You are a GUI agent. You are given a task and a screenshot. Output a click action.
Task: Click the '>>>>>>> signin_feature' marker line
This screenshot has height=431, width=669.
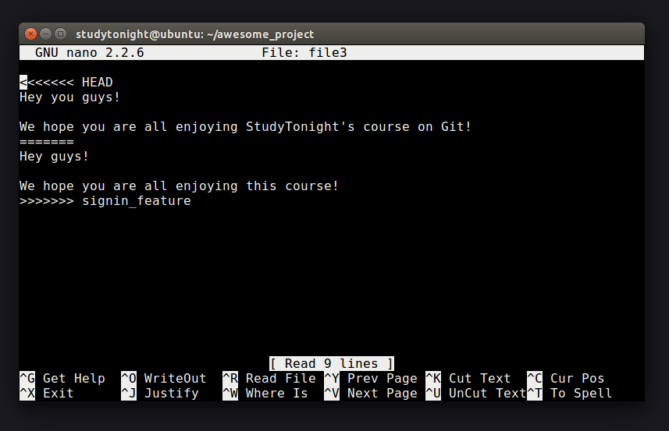(105, 200)
